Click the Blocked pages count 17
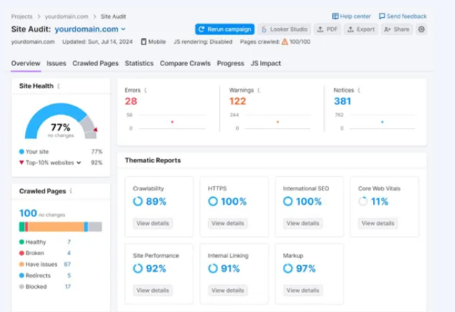This screenshot has height=312, width=455. tap(68, 287)
